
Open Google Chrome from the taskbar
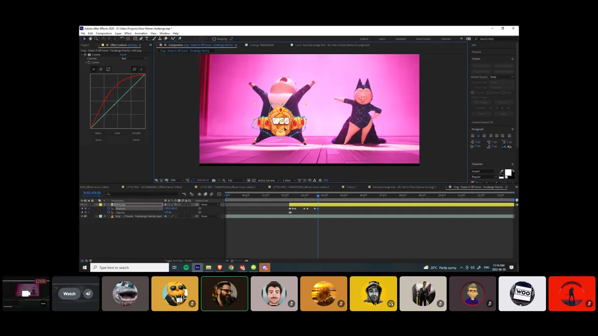coord(231,267)
